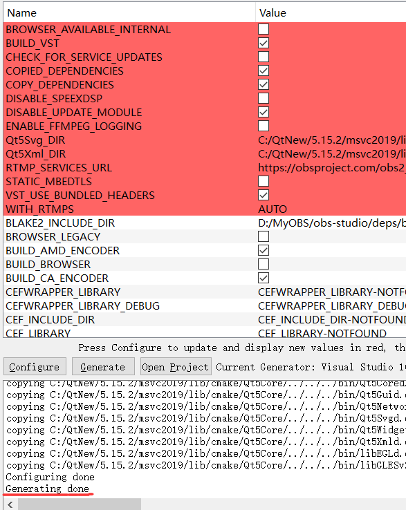Click the 'Generating done' log line
This screenshot has width=406, height=510.
coord(48,489)
